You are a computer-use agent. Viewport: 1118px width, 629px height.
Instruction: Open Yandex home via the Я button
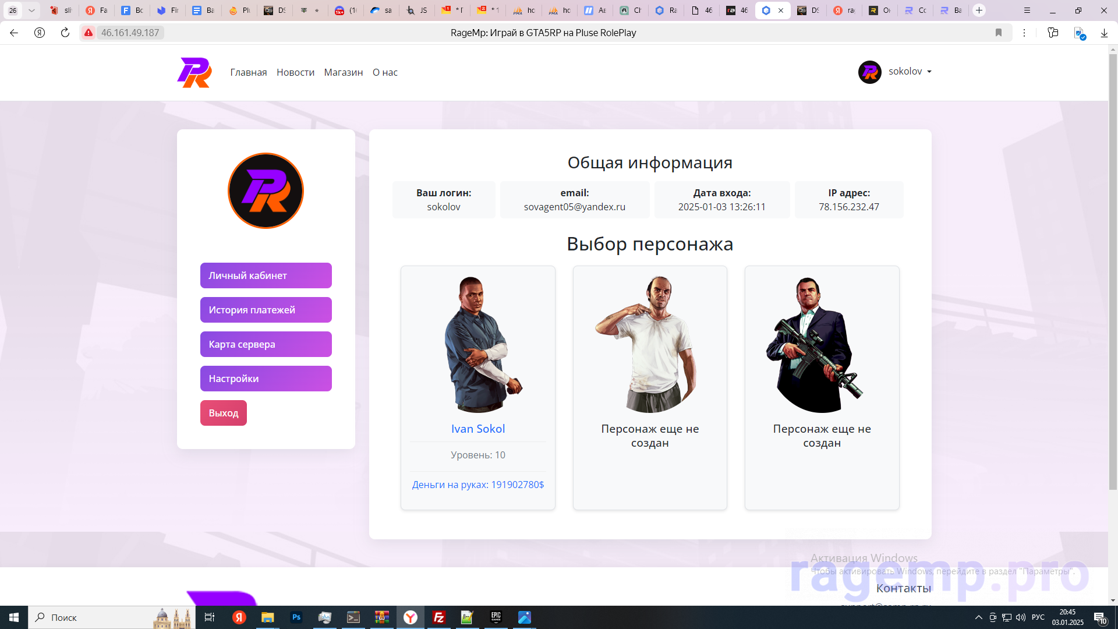tap(40, 33)
